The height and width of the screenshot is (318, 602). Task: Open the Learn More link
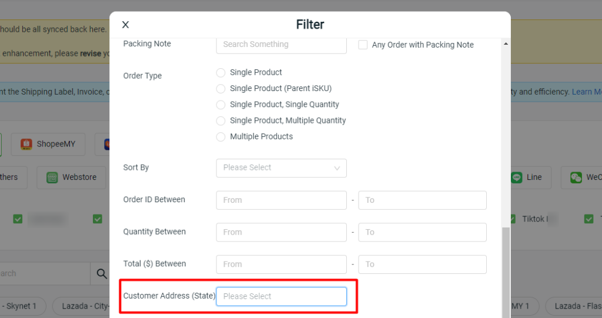click(x=587, y=92)
